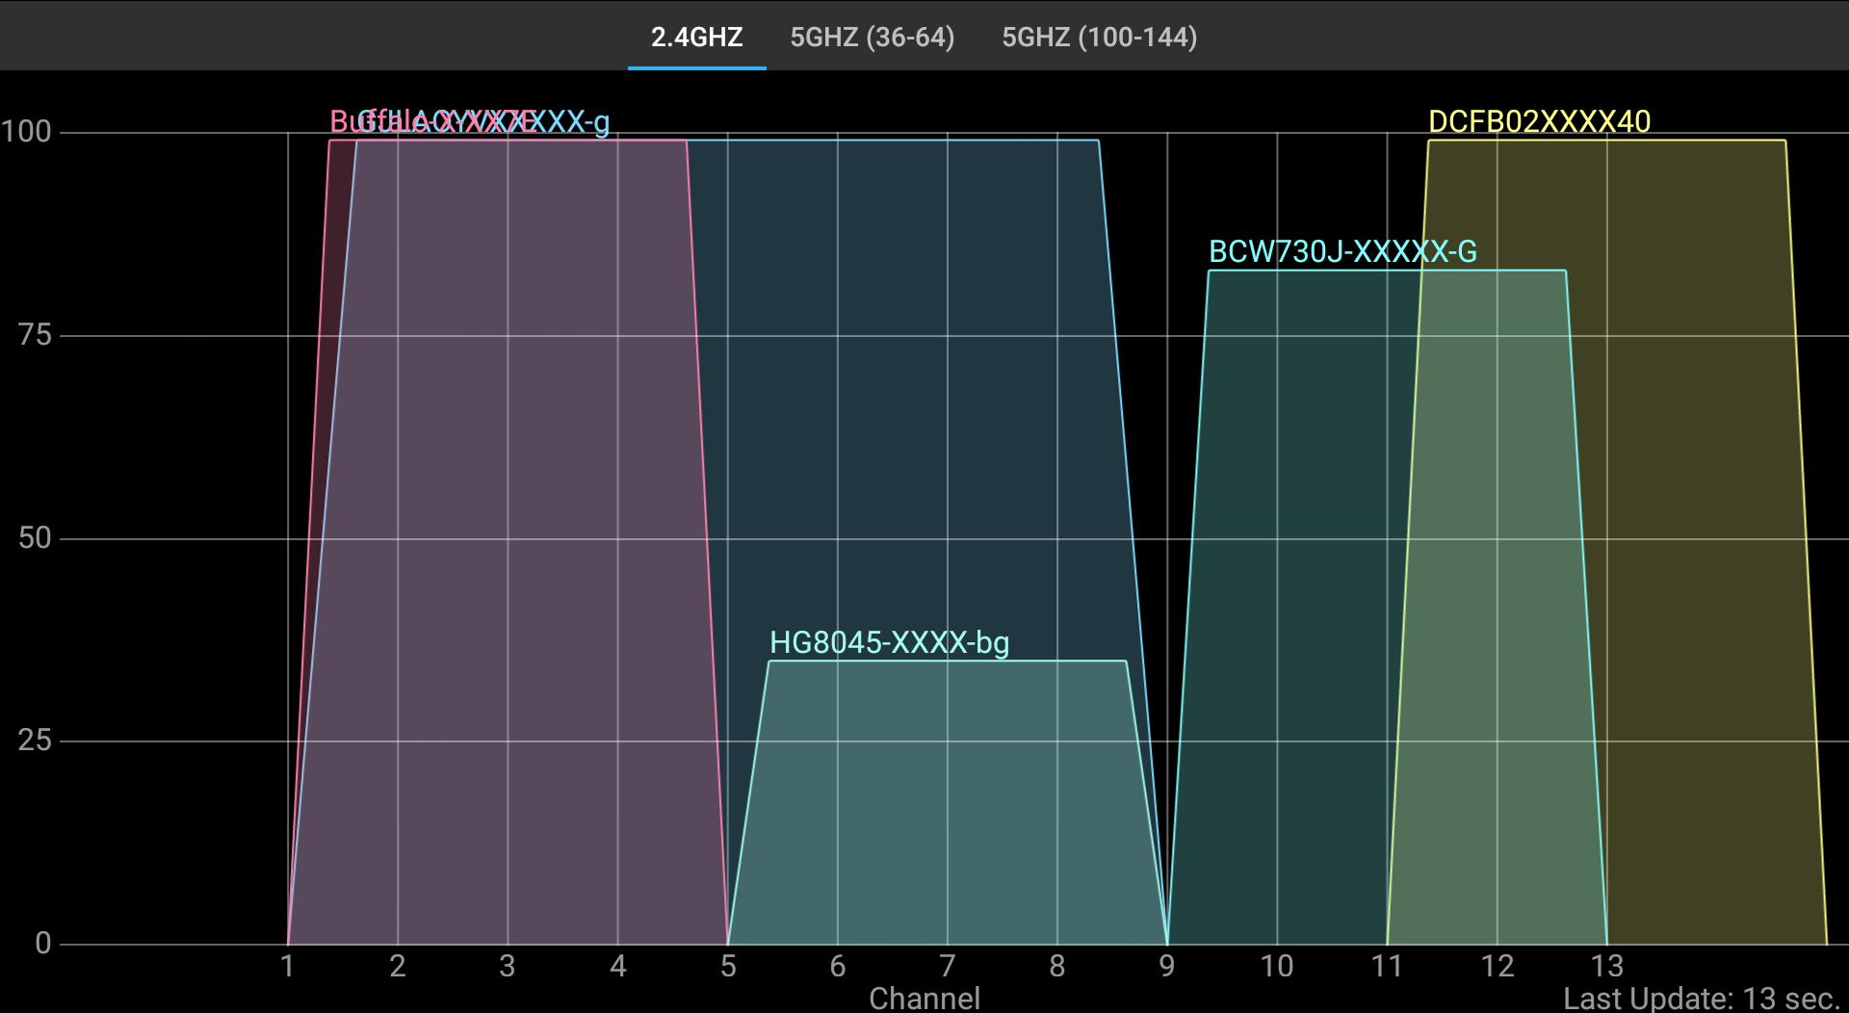The image size is (1849, 1013).
Task: Click channel 1 on the x-axis
Action: [x=287, y=966]
